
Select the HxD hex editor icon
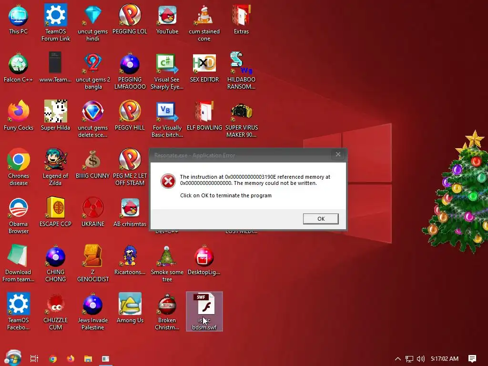204,68
